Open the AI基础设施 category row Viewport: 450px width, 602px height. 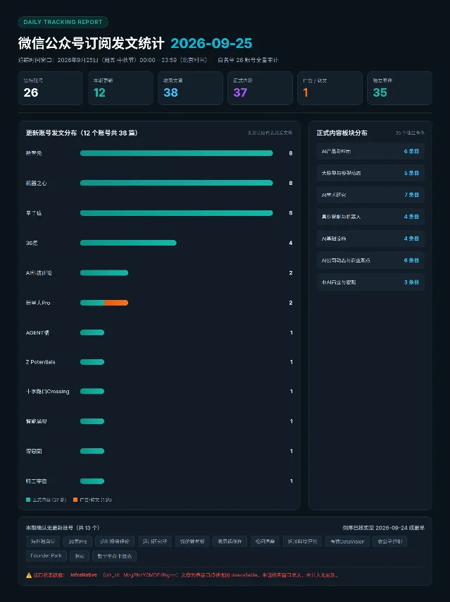click(x=370, y=239)
